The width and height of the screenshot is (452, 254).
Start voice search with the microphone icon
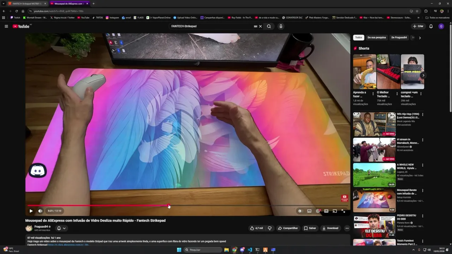click(281, 26)
